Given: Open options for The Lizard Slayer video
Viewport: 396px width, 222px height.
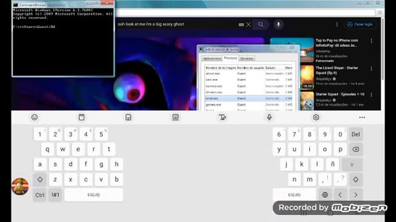Looking at the screenshot, I should point(371,68).
